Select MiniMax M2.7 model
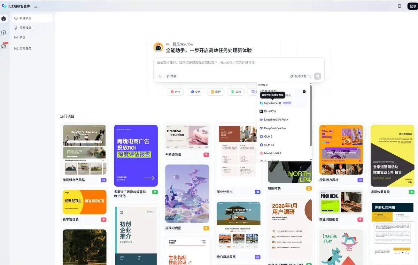 [282, 153]
